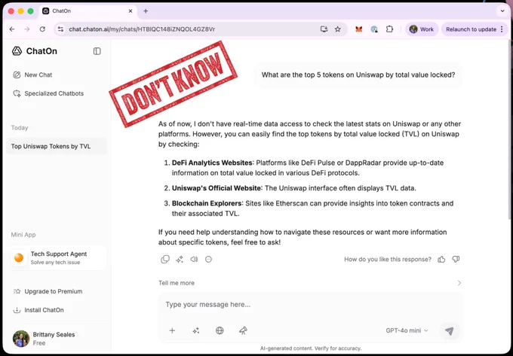The image size is (513, 356).
Task: Open the Work profile menu
Action: click(x=422, y=29)
